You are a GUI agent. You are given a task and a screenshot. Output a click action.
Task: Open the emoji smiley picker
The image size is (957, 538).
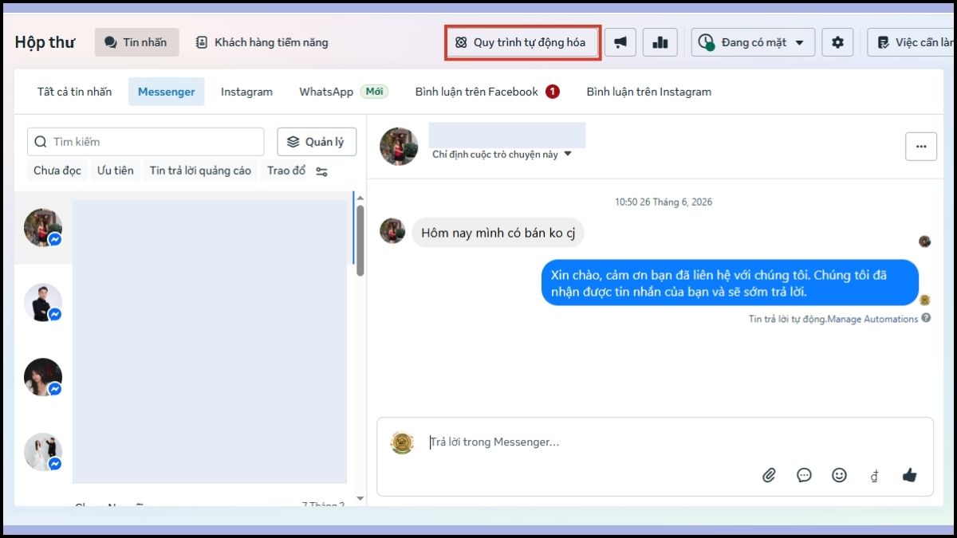tap(839, 475)
